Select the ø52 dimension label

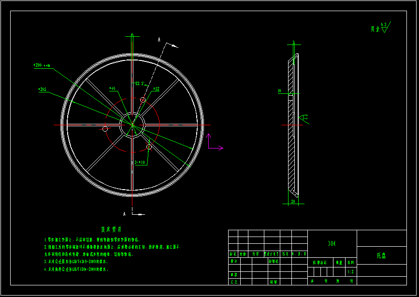tap(156, 89)
